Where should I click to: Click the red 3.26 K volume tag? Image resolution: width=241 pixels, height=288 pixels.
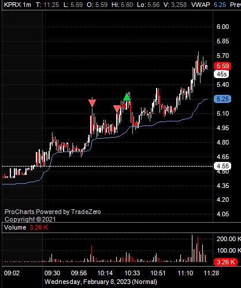(x=225, y=262)
